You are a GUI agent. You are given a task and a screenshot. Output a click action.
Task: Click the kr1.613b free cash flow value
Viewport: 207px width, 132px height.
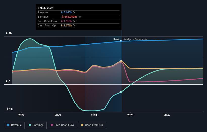click(66, 21)
